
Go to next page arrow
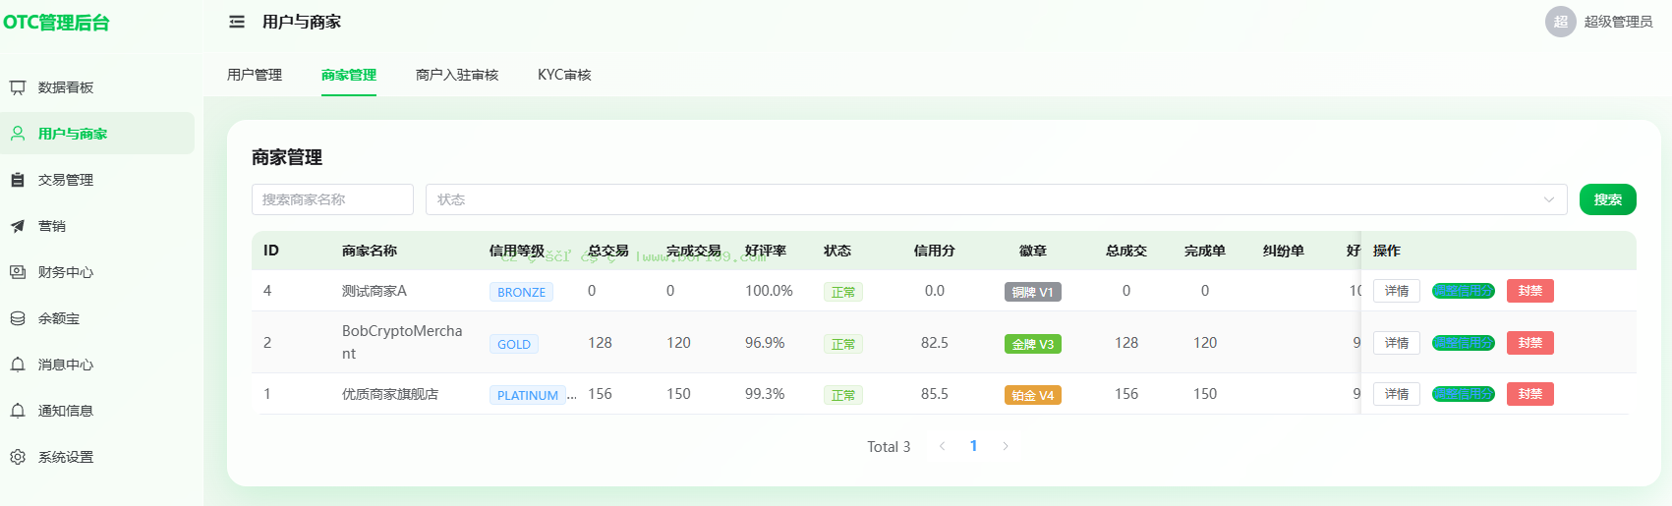1005,446
